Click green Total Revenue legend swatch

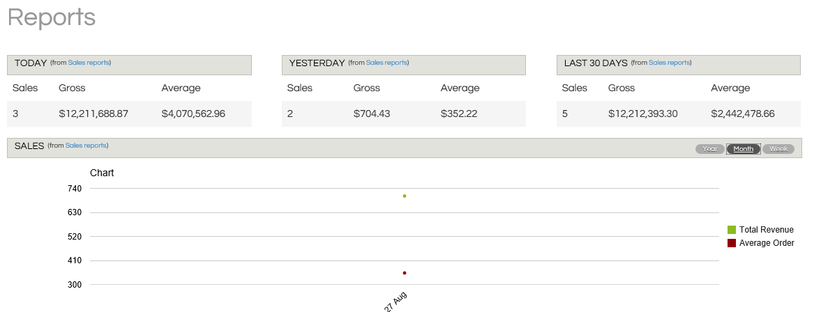[x=732, y=230]
